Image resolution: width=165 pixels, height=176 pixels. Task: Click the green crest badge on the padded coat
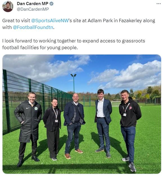(36, 109)
